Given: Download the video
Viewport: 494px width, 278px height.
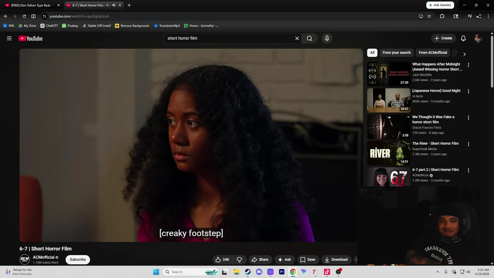Looking at the screenshot, I should click(x=336, y=259).
